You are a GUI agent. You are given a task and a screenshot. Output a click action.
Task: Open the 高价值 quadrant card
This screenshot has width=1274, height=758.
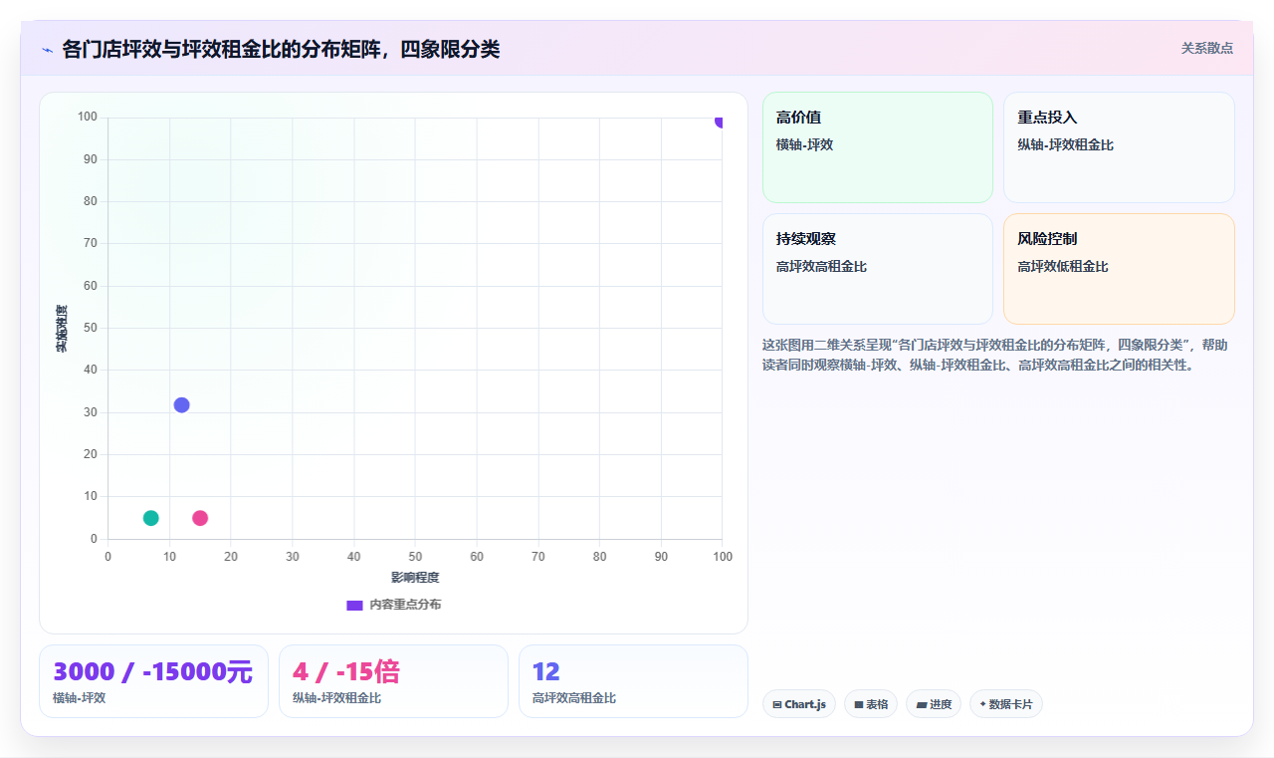[878, 147]
